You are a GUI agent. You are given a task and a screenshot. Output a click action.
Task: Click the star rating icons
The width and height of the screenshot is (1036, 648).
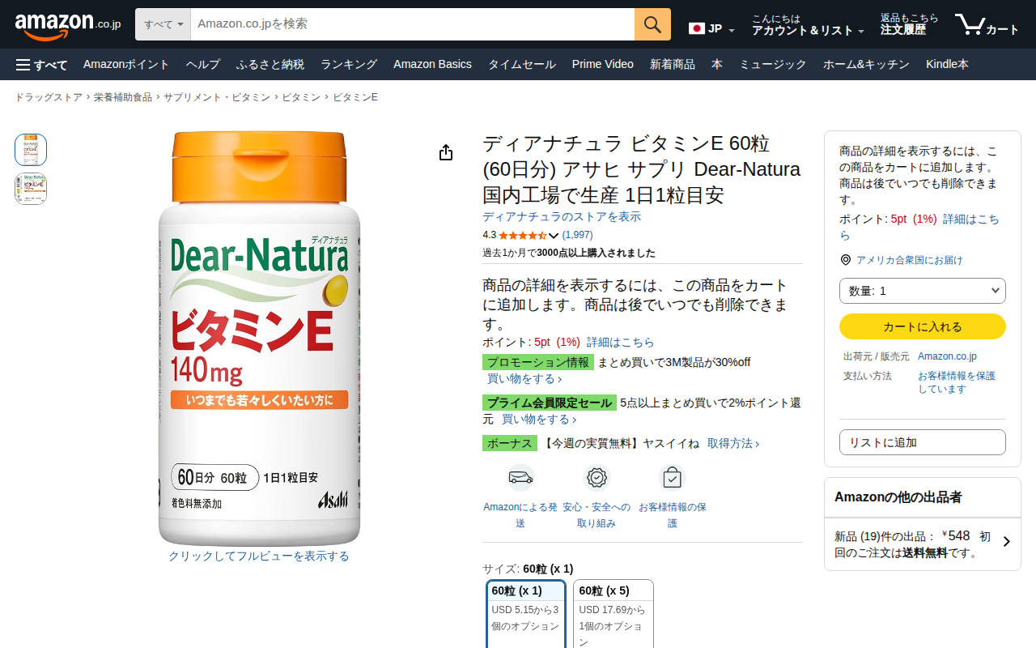(x=522, y=236)
